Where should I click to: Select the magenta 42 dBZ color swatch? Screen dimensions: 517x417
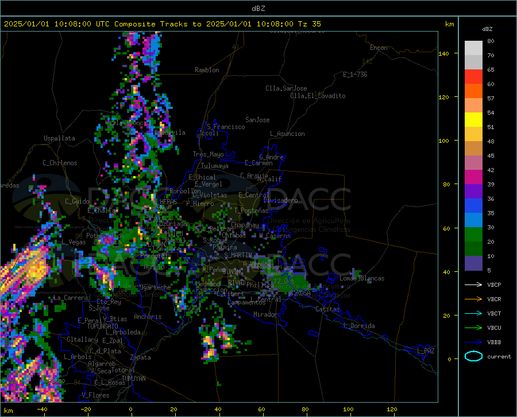tap(473, 177)
